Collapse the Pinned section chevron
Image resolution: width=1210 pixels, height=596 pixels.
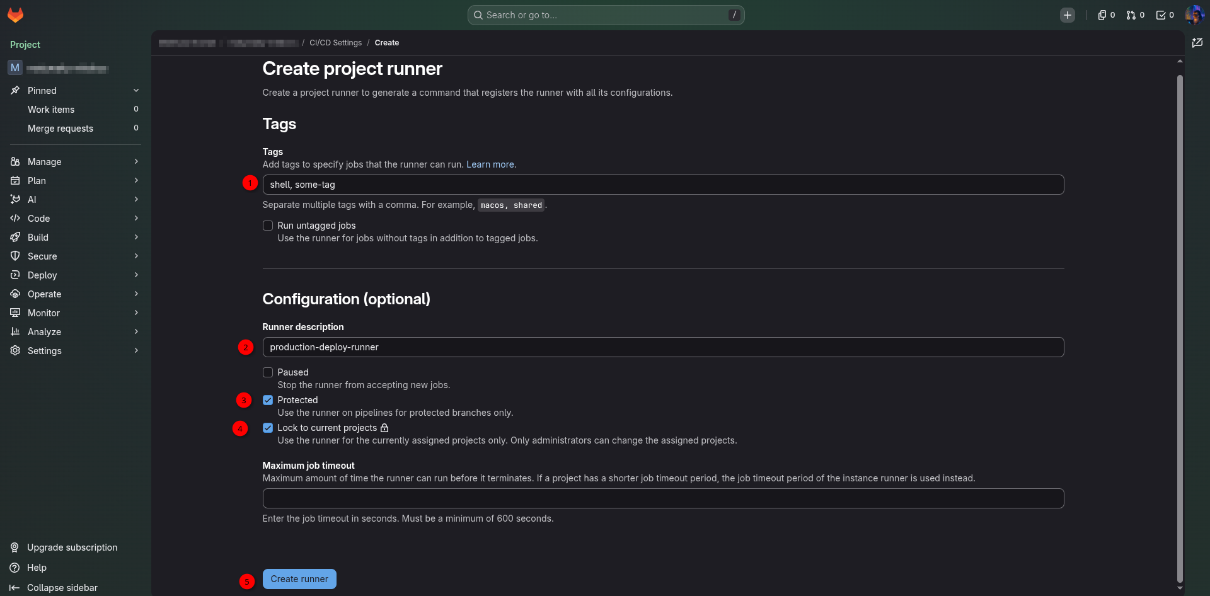pyautogui.click(x=136, y=91)
